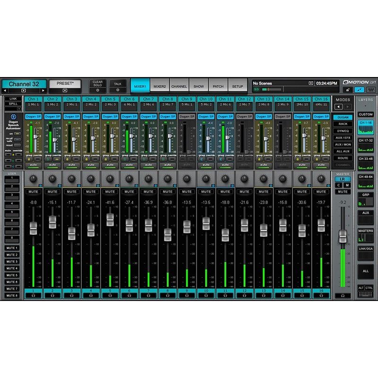378x378 pixels.
Task: Click the pan knob on channel 3
Action: tap(71, 179)
